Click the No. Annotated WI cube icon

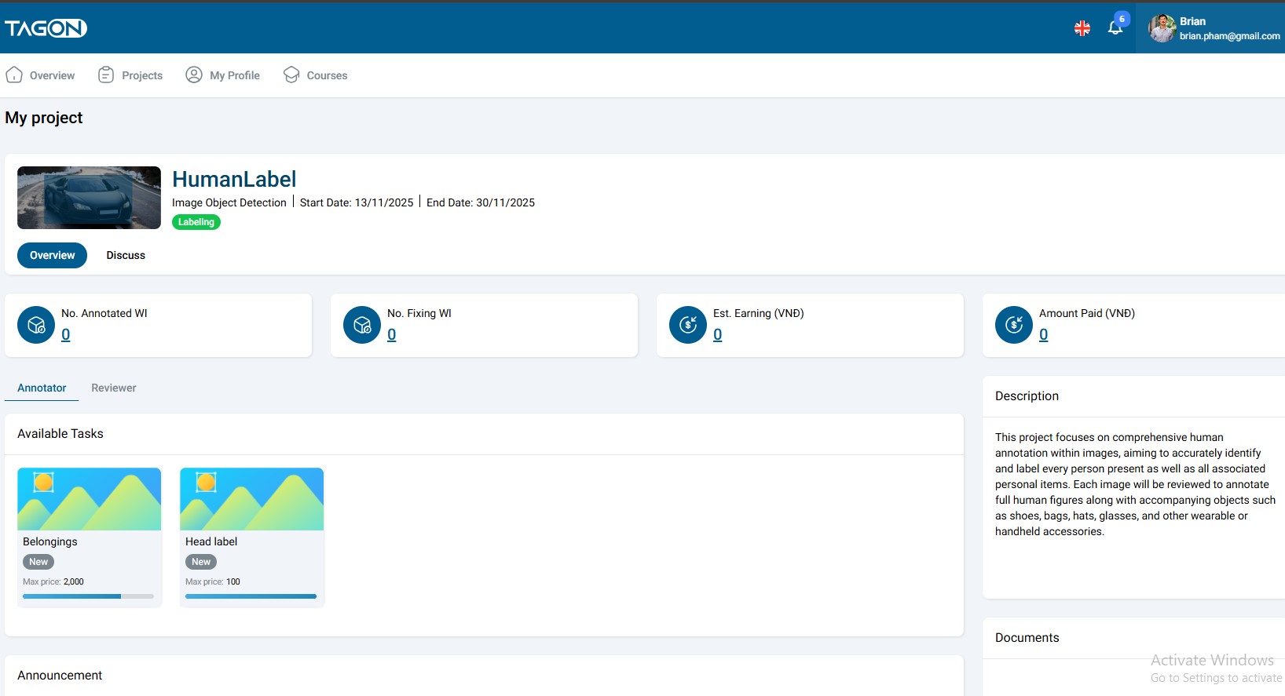36,325
